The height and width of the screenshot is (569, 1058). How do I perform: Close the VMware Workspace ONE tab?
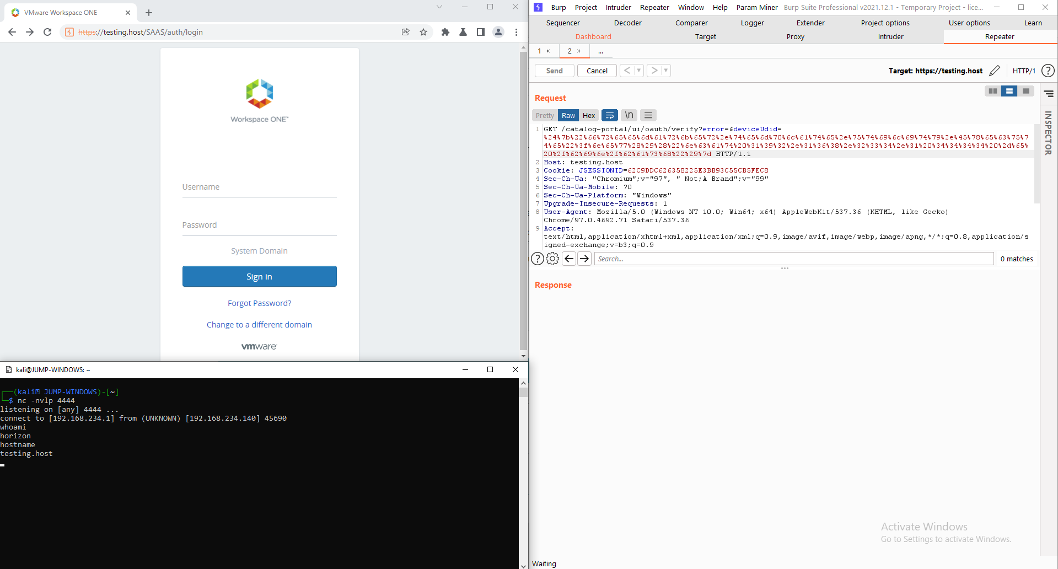coord(128,12)
